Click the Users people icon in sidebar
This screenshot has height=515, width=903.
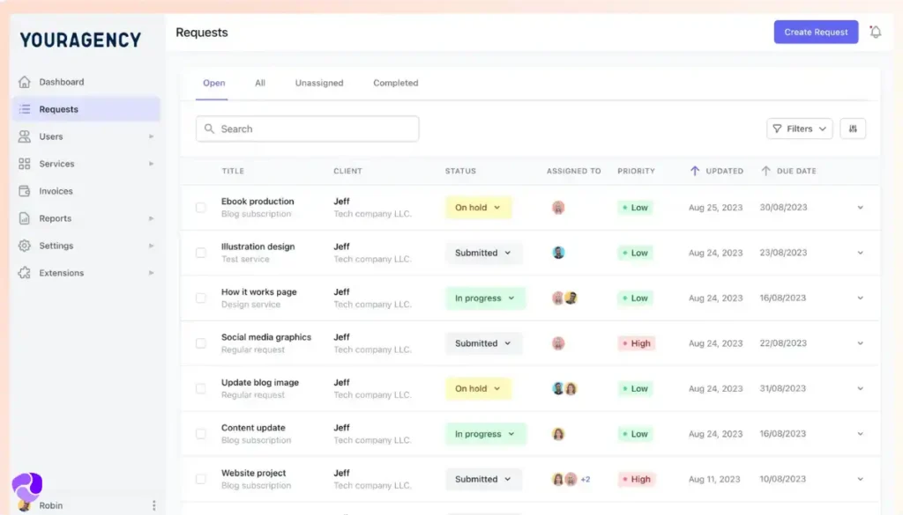25,136
